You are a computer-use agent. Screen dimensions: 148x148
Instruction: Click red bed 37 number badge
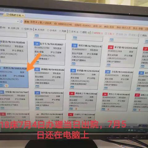point(137,95)
